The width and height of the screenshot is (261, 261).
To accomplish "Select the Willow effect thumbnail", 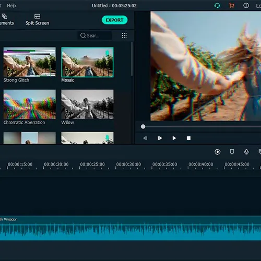I will (87, 104).
